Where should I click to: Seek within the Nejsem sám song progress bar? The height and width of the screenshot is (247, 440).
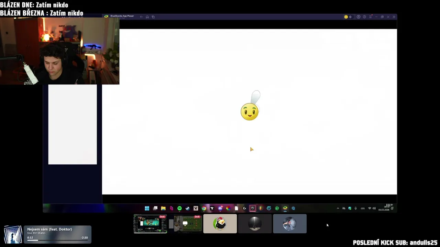pyautogui.click(x=57, y=240)
